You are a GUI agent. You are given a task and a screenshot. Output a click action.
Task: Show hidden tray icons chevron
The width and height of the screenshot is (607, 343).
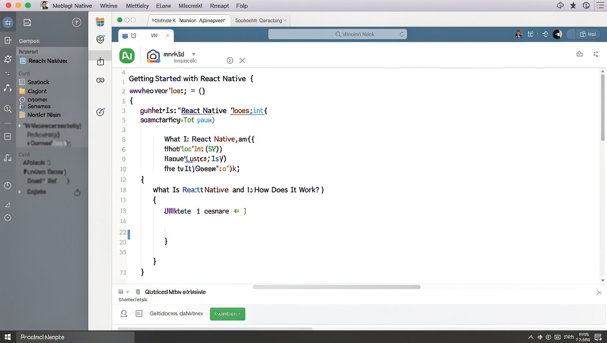531,337
